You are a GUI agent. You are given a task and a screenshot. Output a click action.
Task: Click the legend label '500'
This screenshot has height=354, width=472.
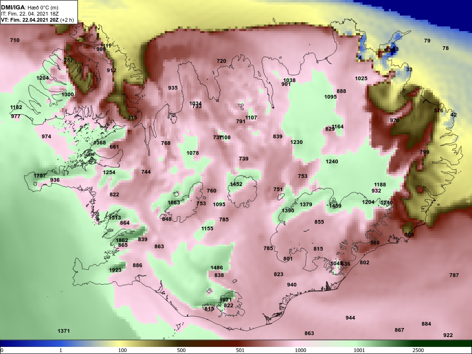coord(182,350)
